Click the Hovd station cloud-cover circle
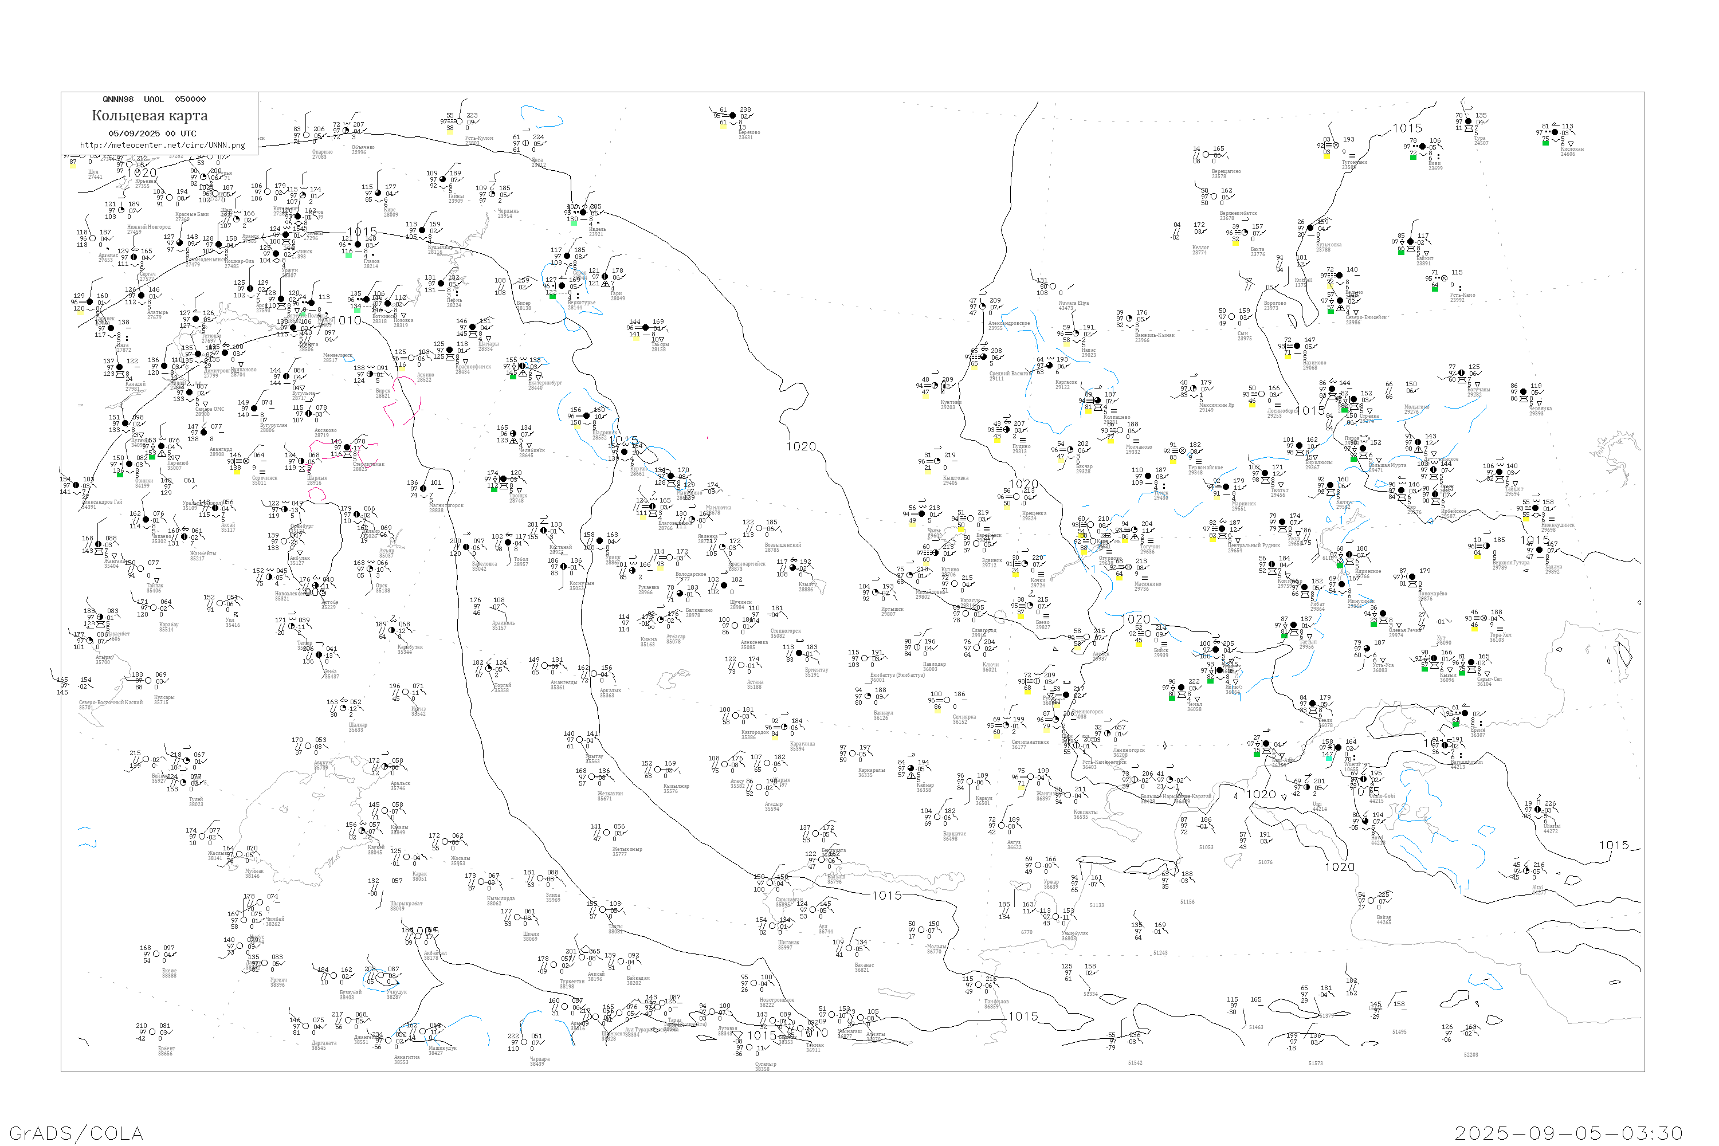The height and width of the screenshot is (1146, 1719). tap(1365, 821)
